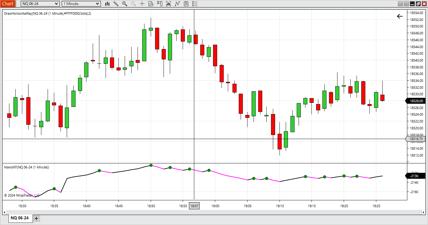Expand the NQ 06-24 instrument dropdown
Image resolution: width=428 pixels, height=225 pixels.
(x=40, y=4)
